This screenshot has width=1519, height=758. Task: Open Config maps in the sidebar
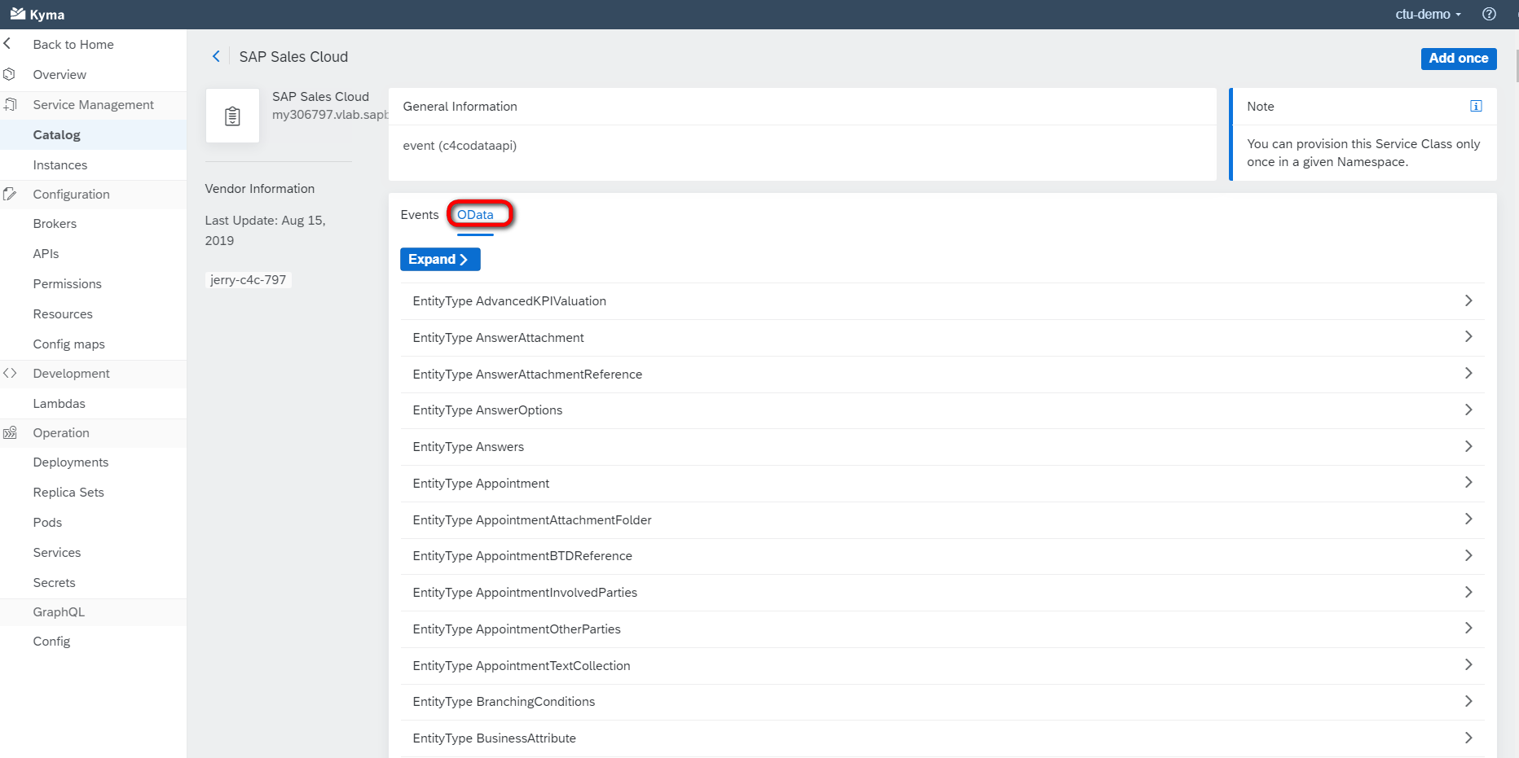coord(69,344)
